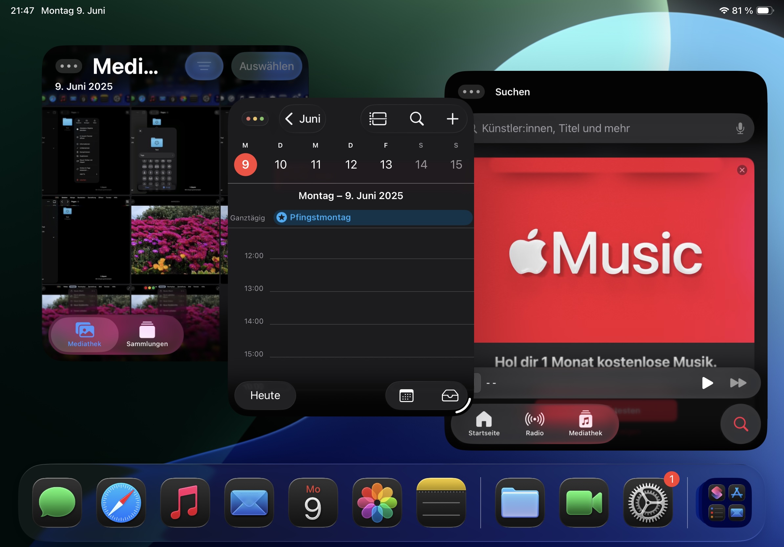784x547 pixels.
Task: Select day 14 in Calendar week
Action: tap(421, 164)
